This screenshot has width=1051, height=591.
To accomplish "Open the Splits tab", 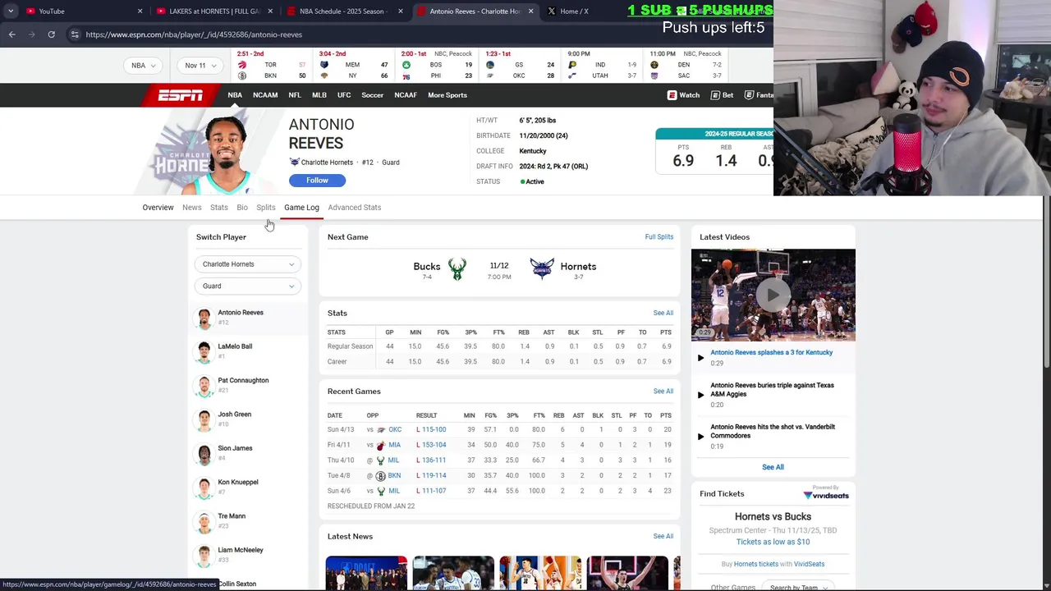I will (266, 208).
